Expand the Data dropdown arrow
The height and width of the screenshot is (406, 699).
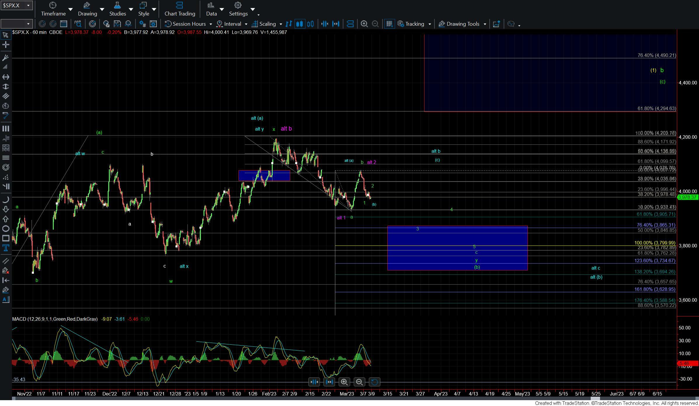coord(222,9)
